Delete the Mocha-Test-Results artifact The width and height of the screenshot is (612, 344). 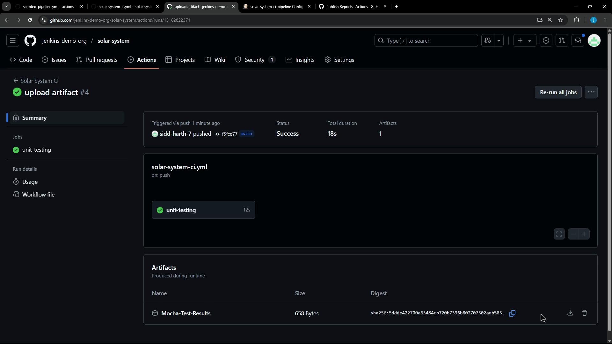(x=585, y=313)
